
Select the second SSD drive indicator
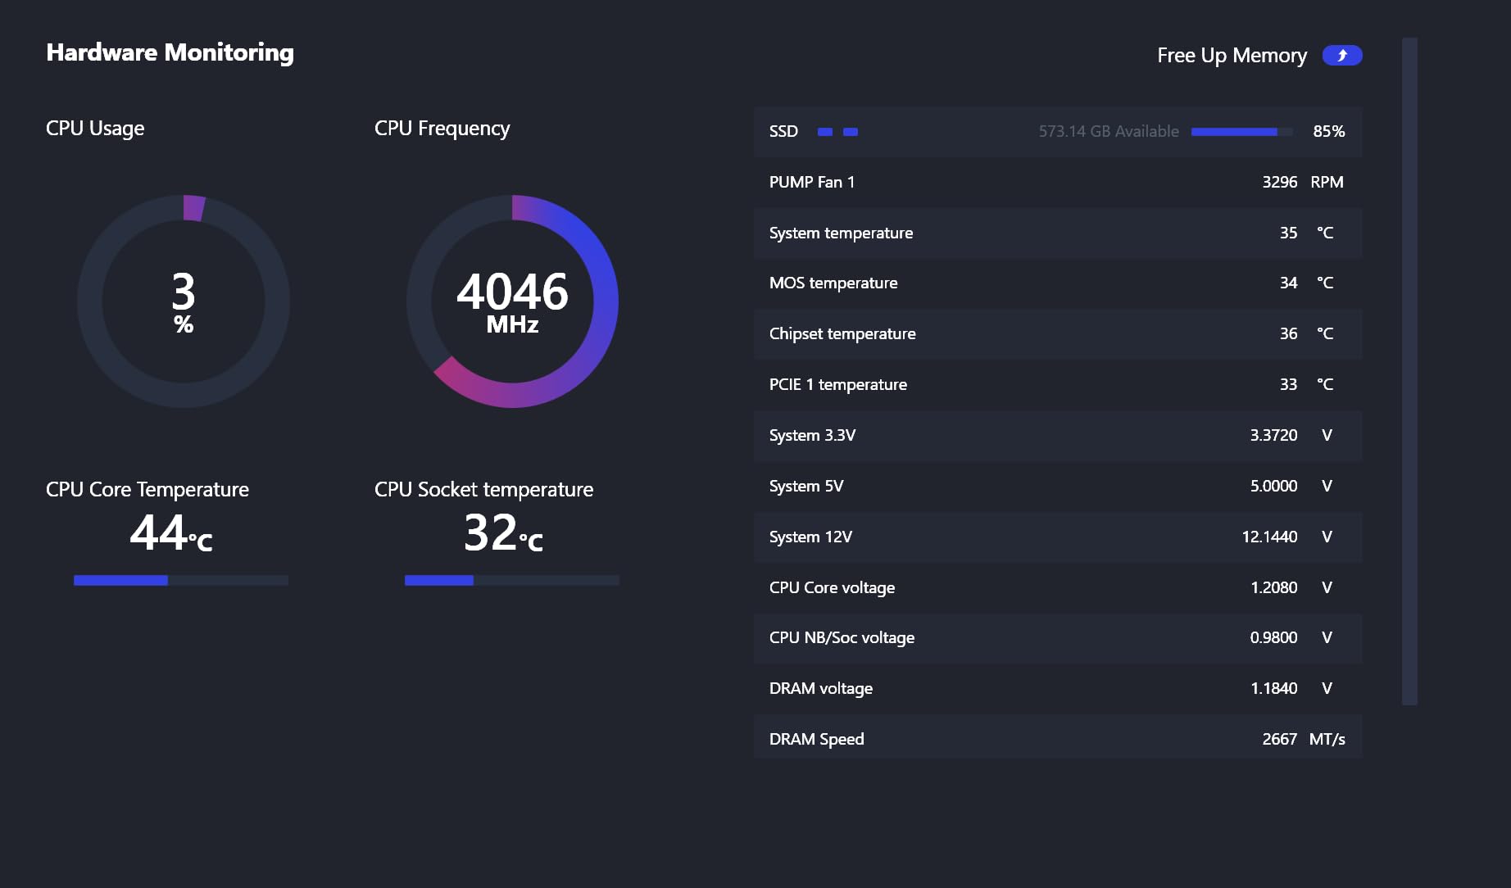pyautogui.click(x=851, y=132)
